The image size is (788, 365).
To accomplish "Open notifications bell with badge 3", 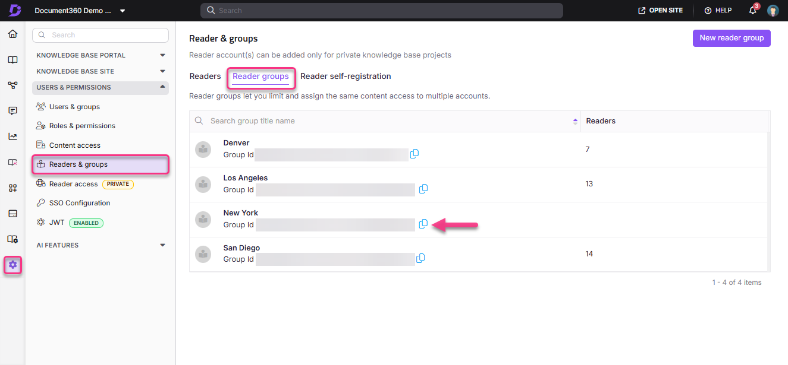I will (x=752, y=10).
